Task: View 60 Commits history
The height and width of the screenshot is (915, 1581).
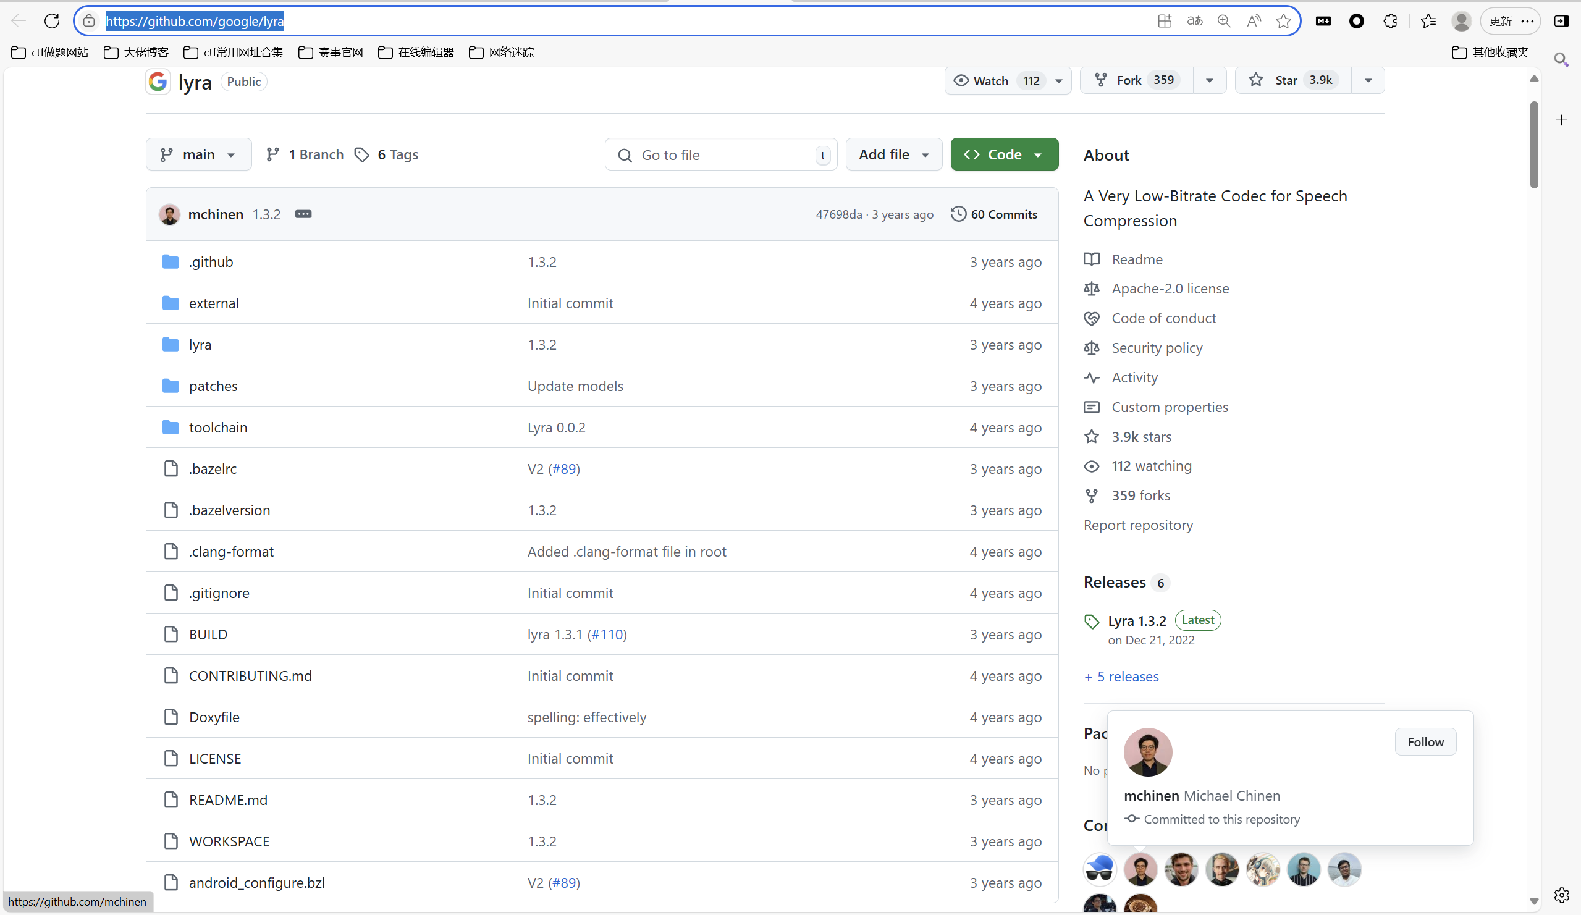Action: coord(995,214)
